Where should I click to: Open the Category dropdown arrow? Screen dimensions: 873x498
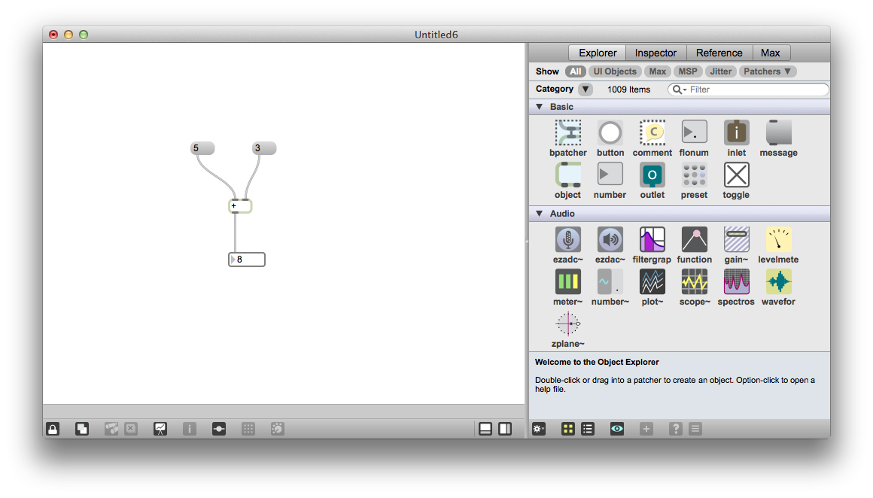pyautogui.click(x=586, y=89)
